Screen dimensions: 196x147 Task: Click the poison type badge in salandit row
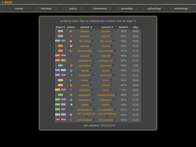[x=64, y=56]
